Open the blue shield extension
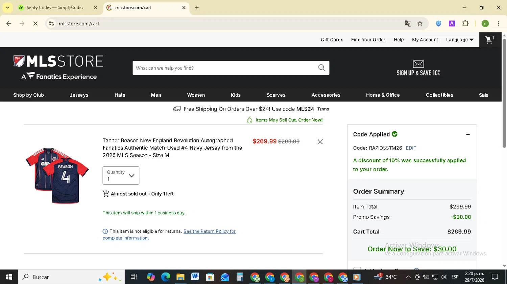 [x=438, y=24]
